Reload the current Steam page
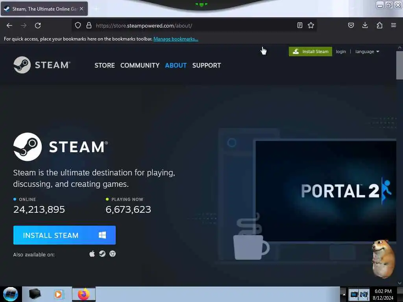This screenshot has height=302, width=403. click(x=38, y=26)
